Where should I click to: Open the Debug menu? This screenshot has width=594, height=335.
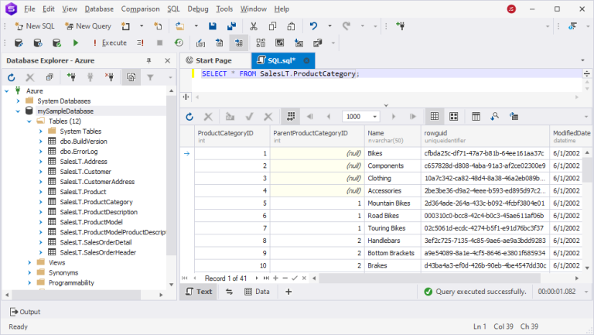[198, 9]
